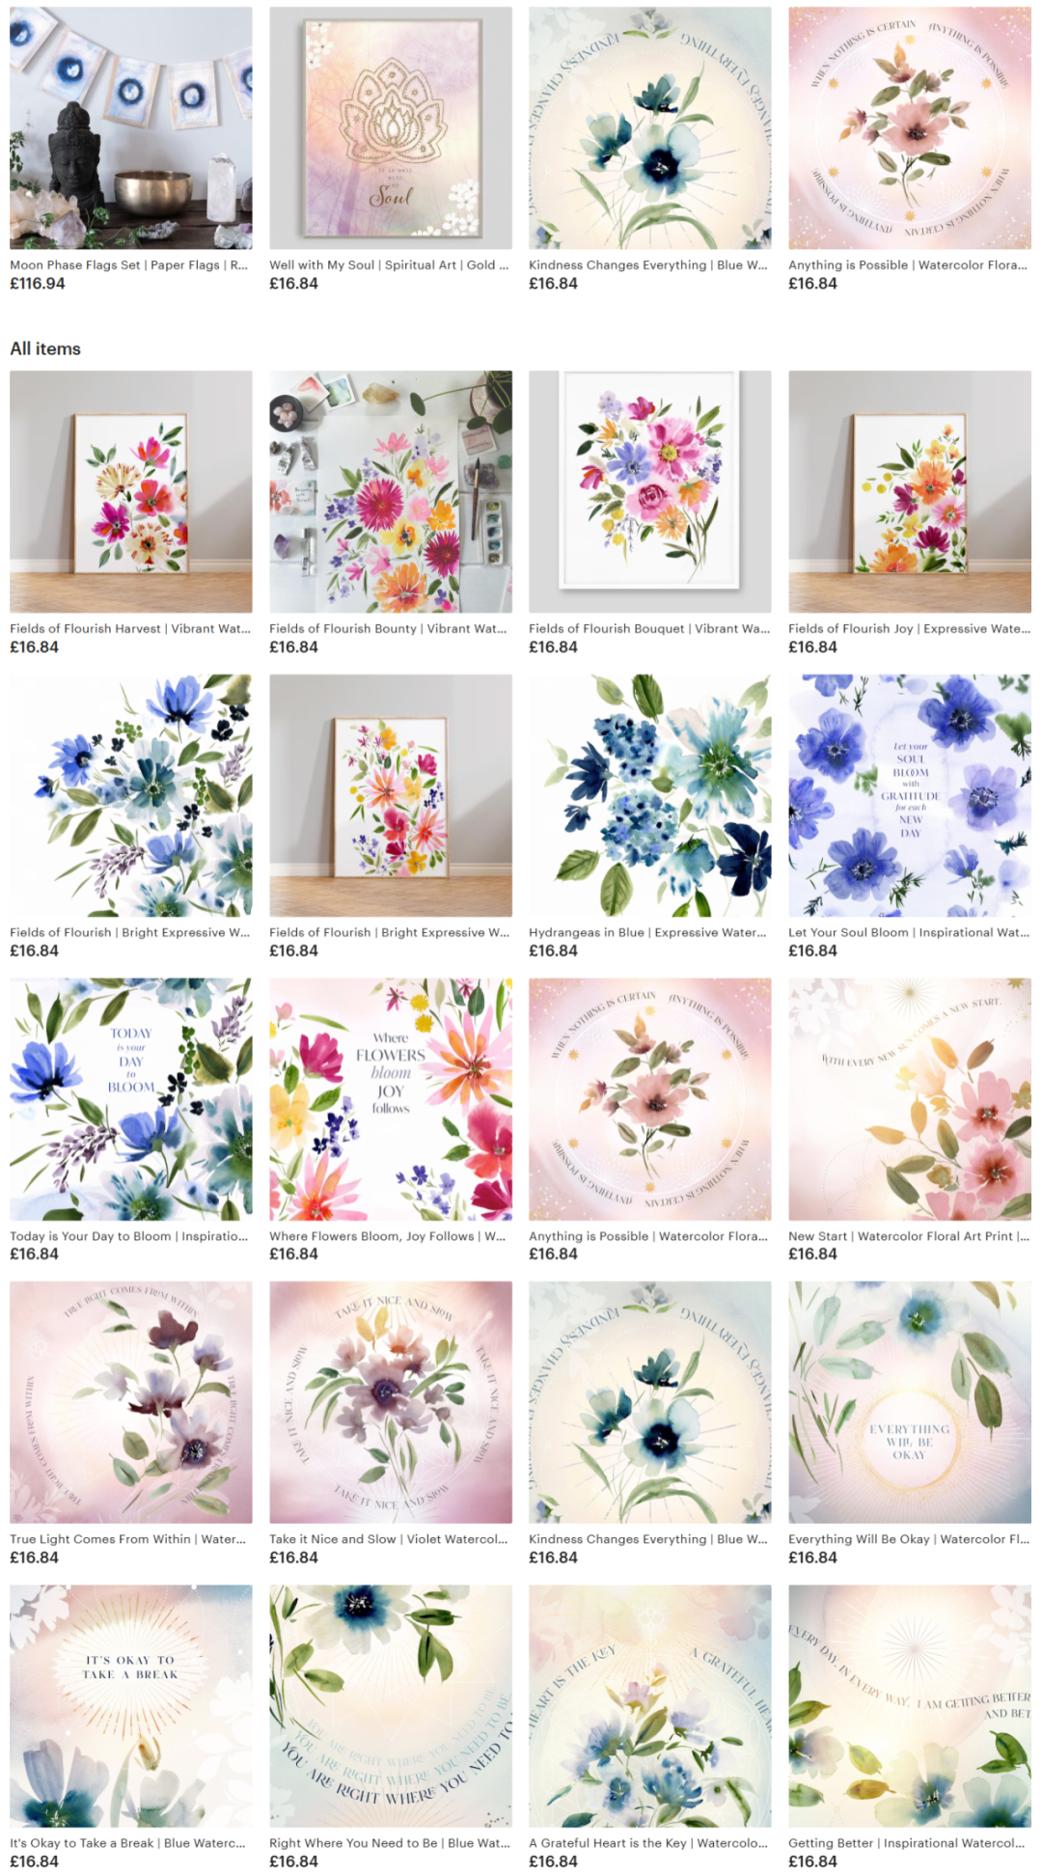
Task: Click Getting Better Inspirational Watercolor title
Action: click(x=907, y=1843)
